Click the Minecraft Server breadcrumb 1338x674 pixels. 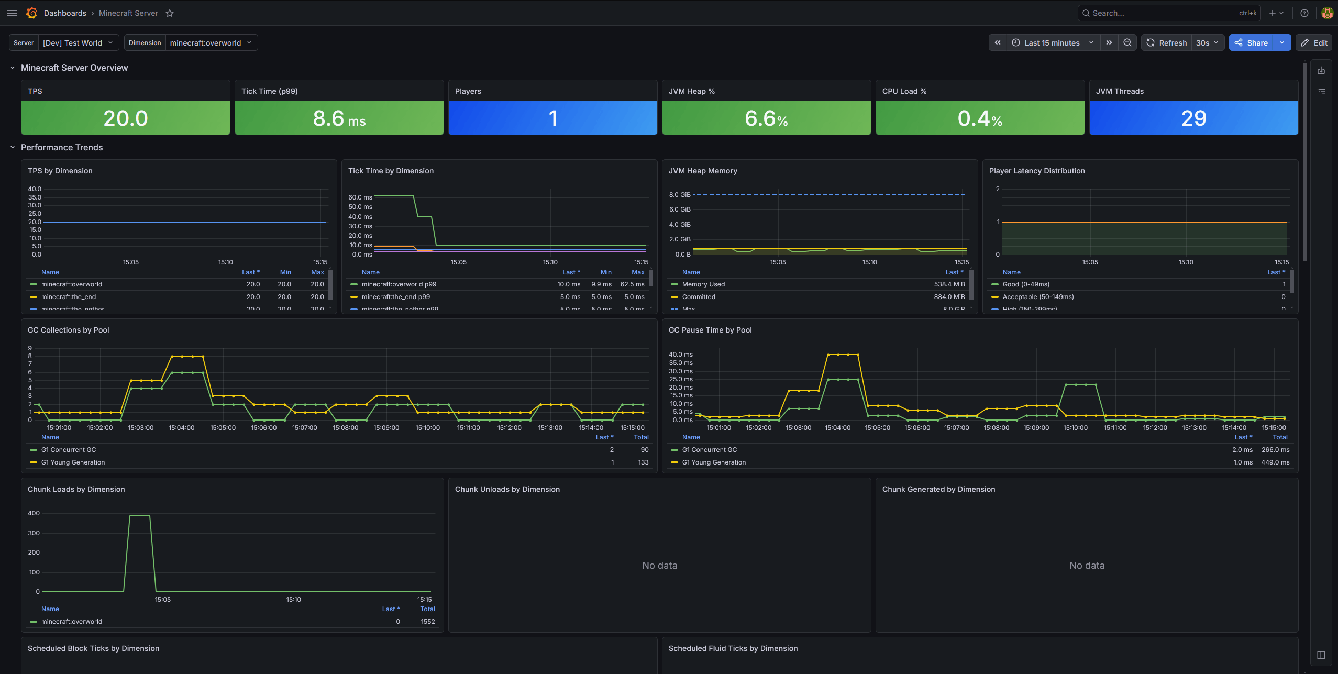click(128, 13)
